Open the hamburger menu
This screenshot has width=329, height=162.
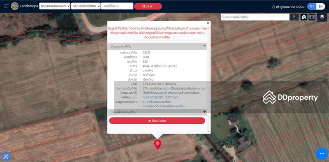coord(6,6)
